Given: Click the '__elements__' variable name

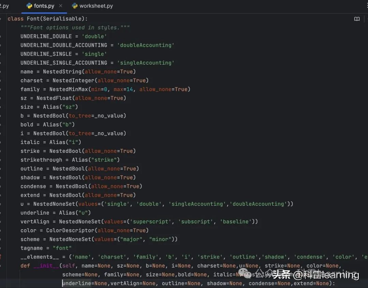Looking at the screenshot, I should pyautogui.click(x=40, y=257).
